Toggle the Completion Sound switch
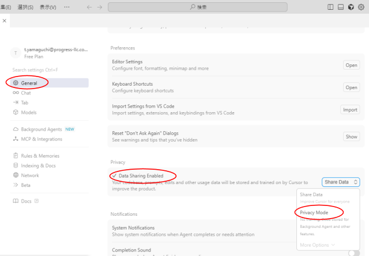Screen dimensions: 369x256 point(354,252)
